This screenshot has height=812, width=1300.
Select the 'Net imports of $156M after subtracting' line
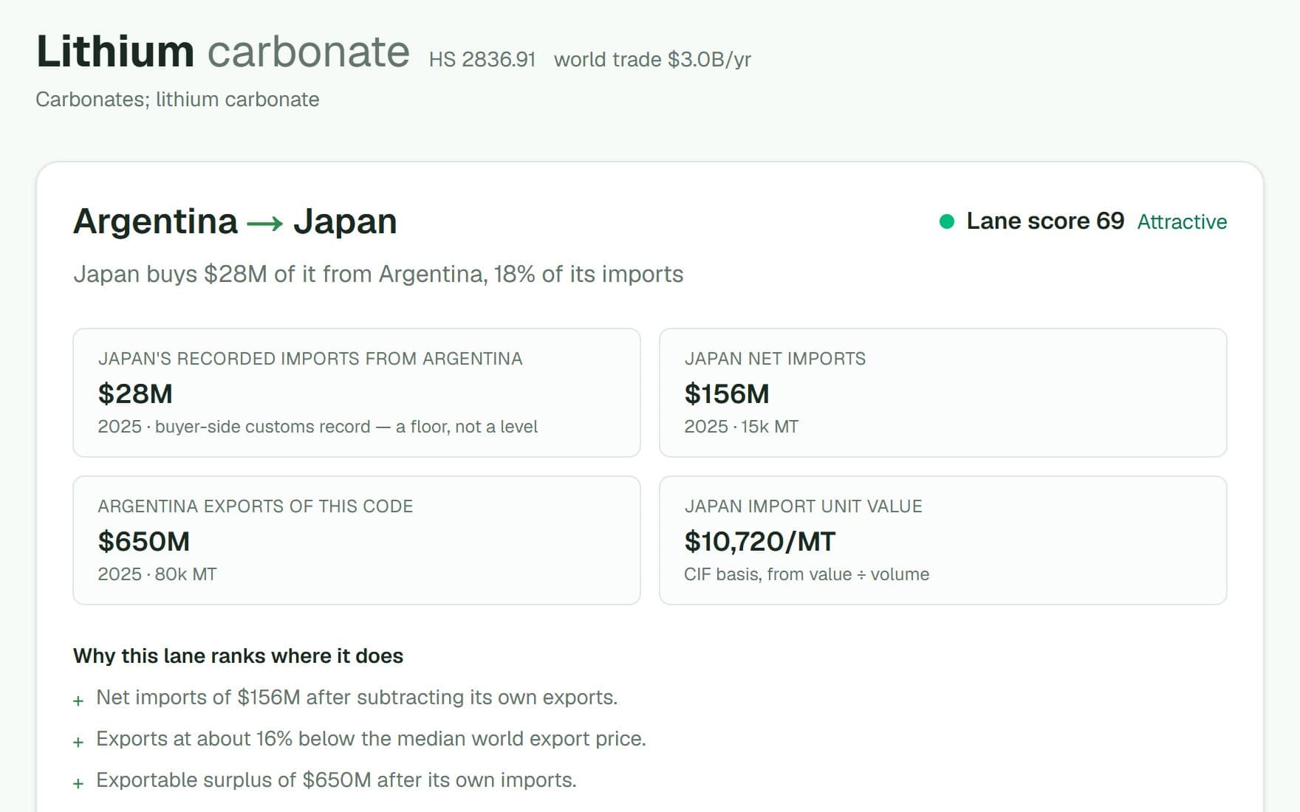tap(357, 698)
